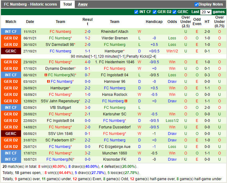Image resolution: width=227 pixels, height=183 pixels.
Task: Select the Total tab
Action: pos(68,4)
